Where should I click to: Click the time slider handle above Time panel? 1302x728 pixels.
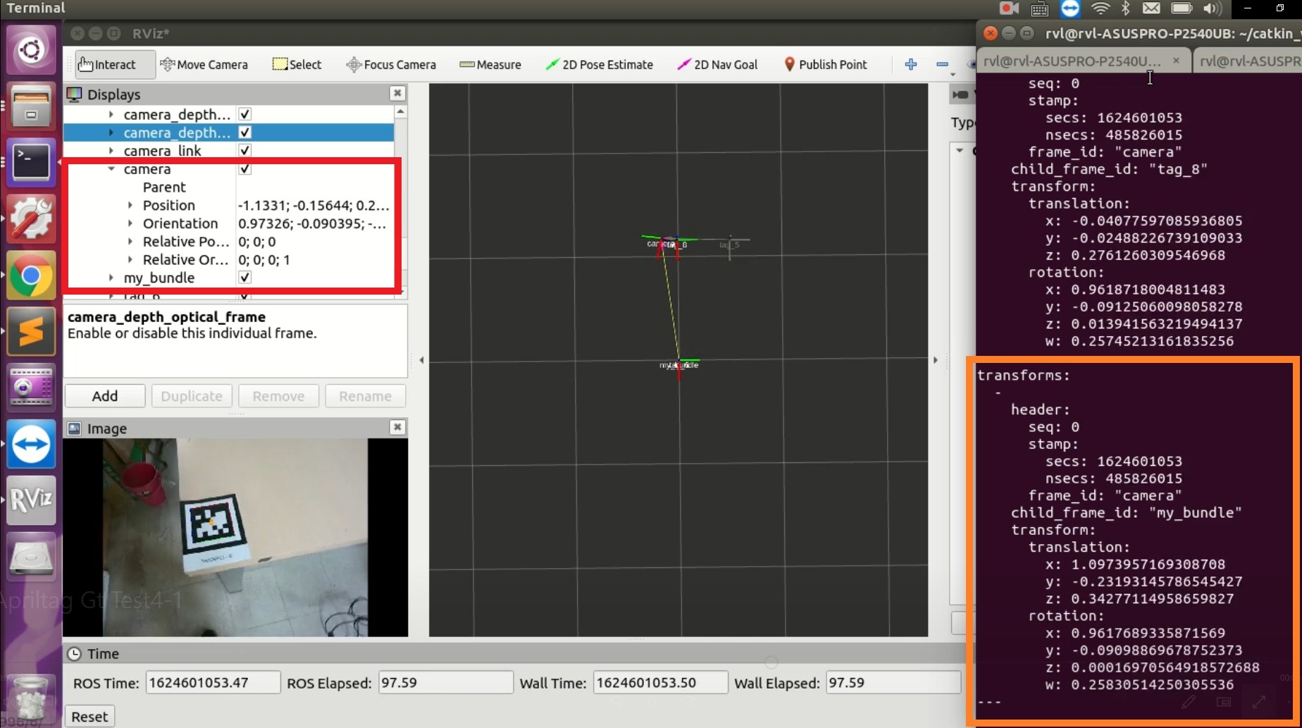pos(771,662)
